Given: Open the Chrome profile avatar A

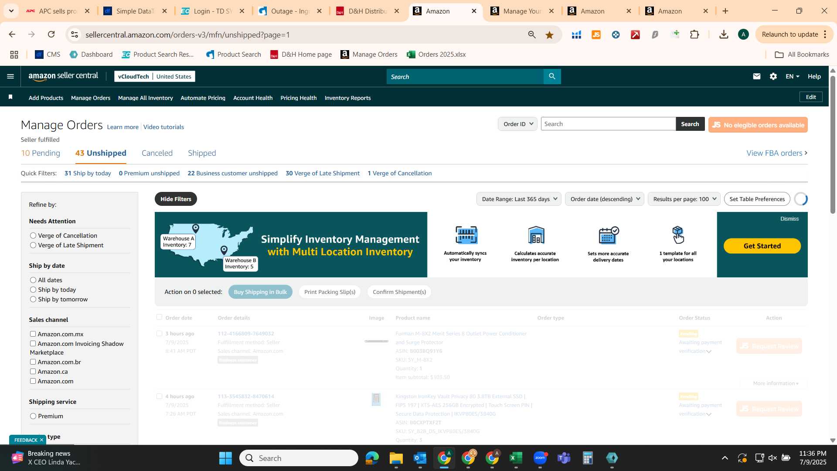Looking at the screenshot, I should [743, 34].
